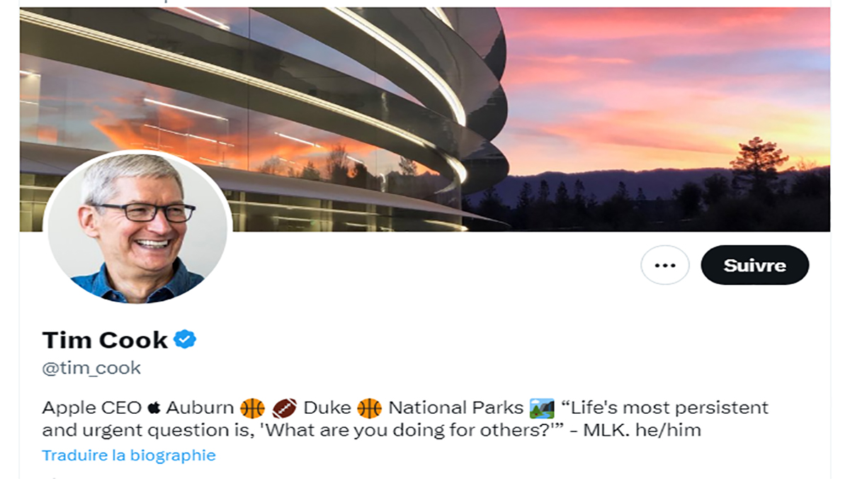
Task: Click the Apple CEO text in bio
Action: [x=92, y=408]
